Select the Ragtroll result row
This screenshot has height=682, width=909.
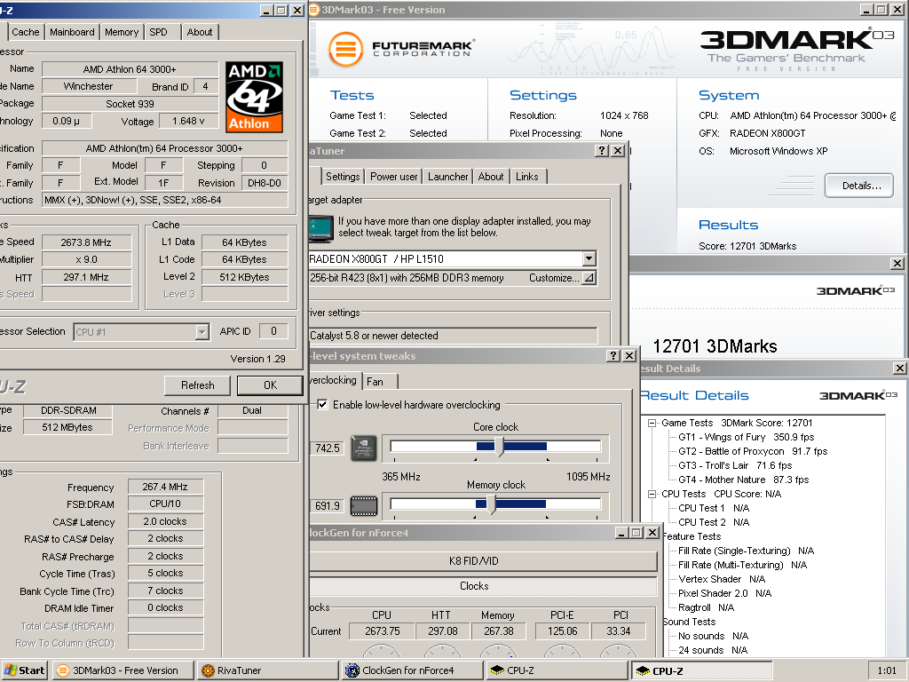(706, 607)
